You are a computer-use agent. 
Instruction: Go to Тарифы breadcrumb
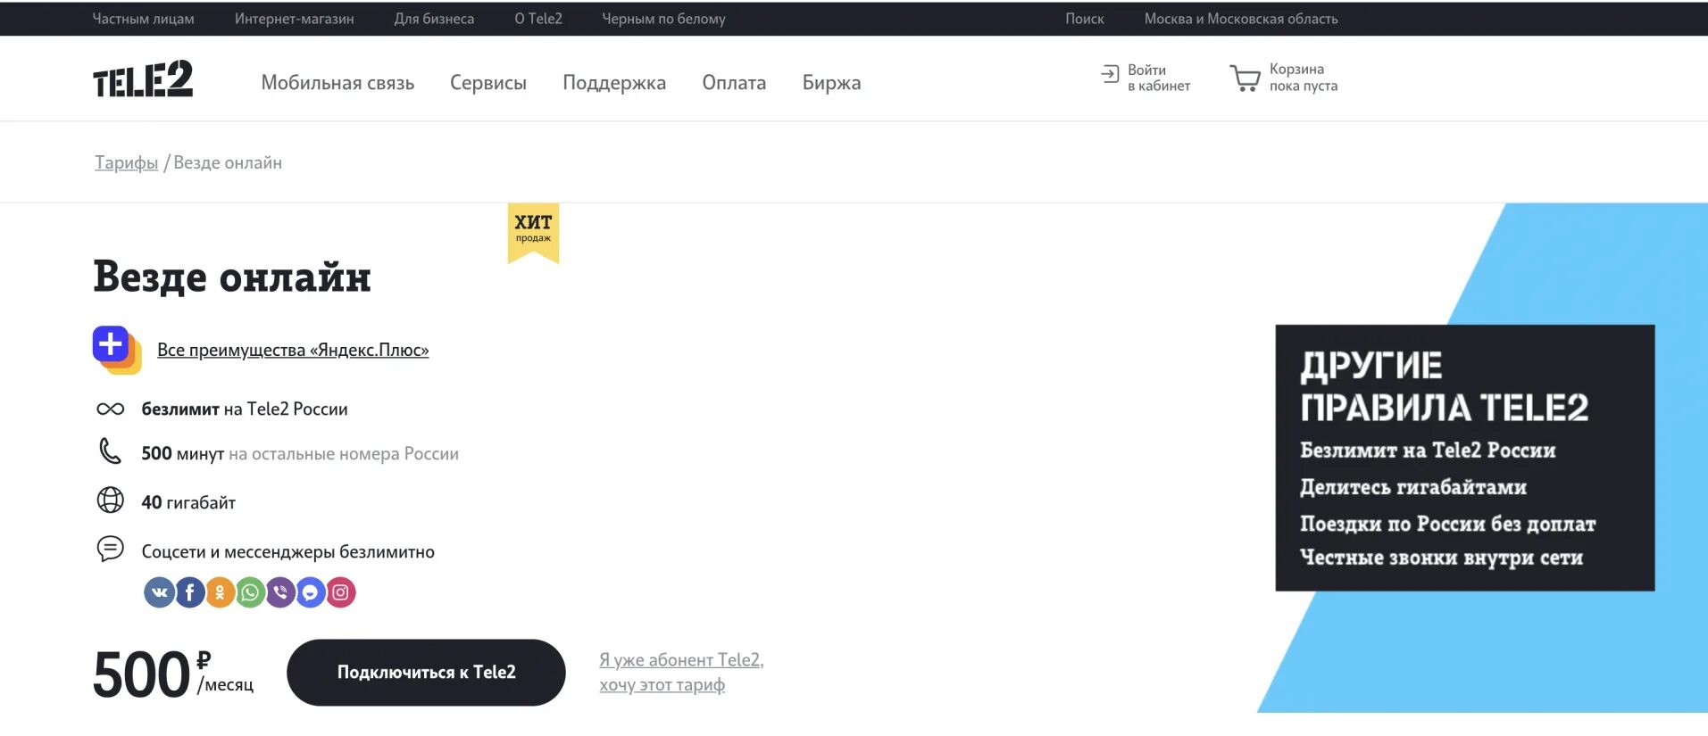pos(126,163)
